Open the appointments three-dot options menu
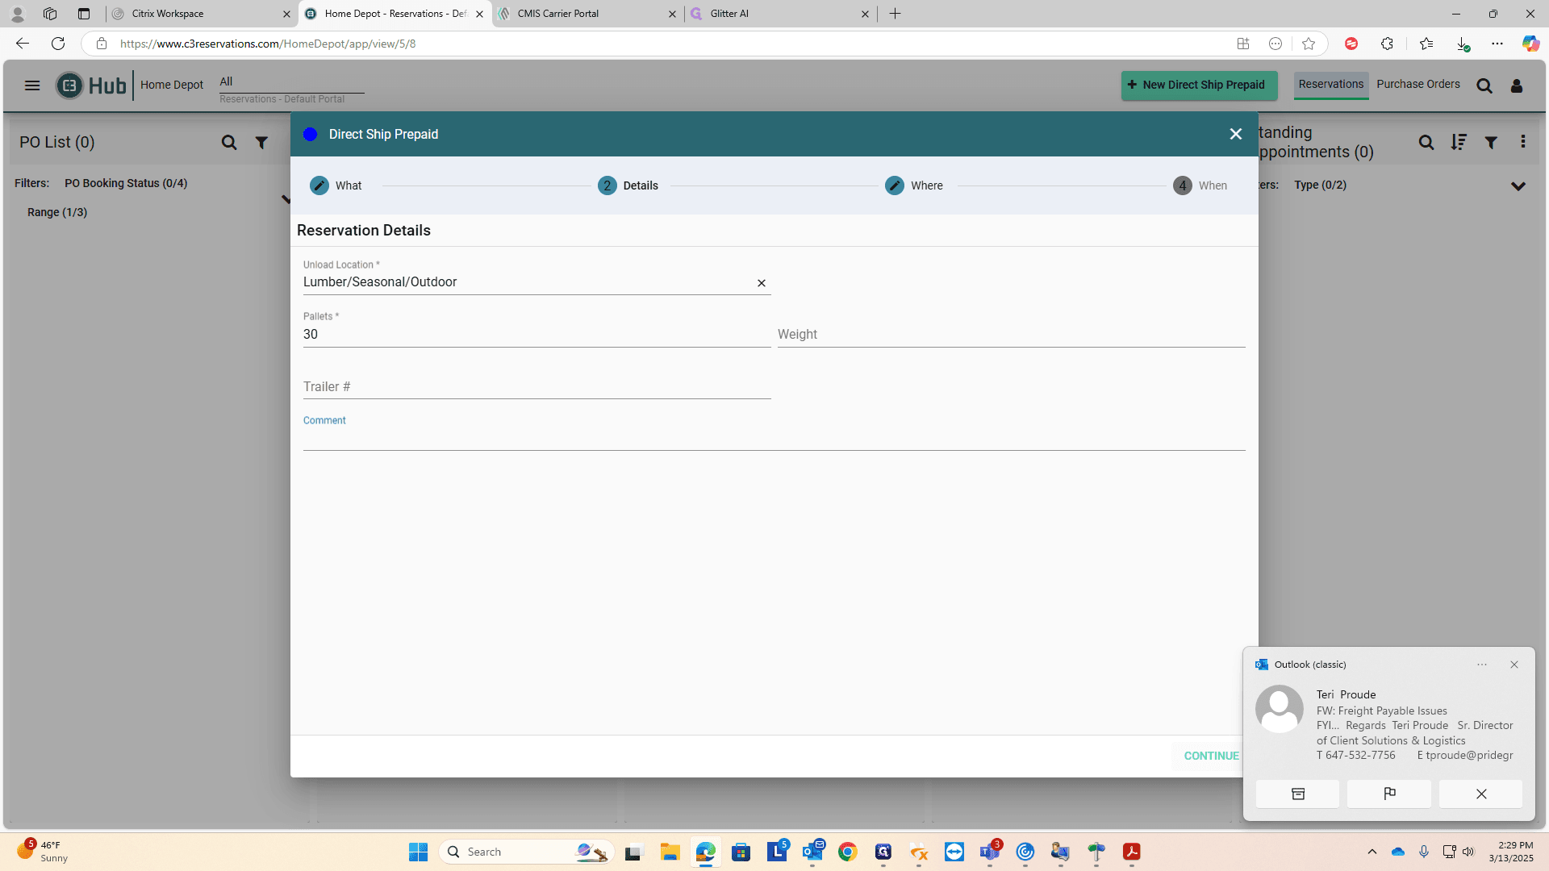 click(x=1523, y=142)
